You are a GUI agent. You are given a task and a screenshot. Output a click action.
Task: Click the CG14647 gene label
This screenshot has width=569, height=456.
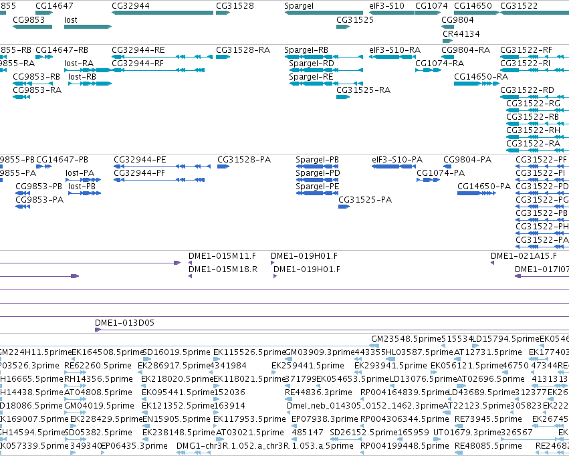[x=54, y=6]
